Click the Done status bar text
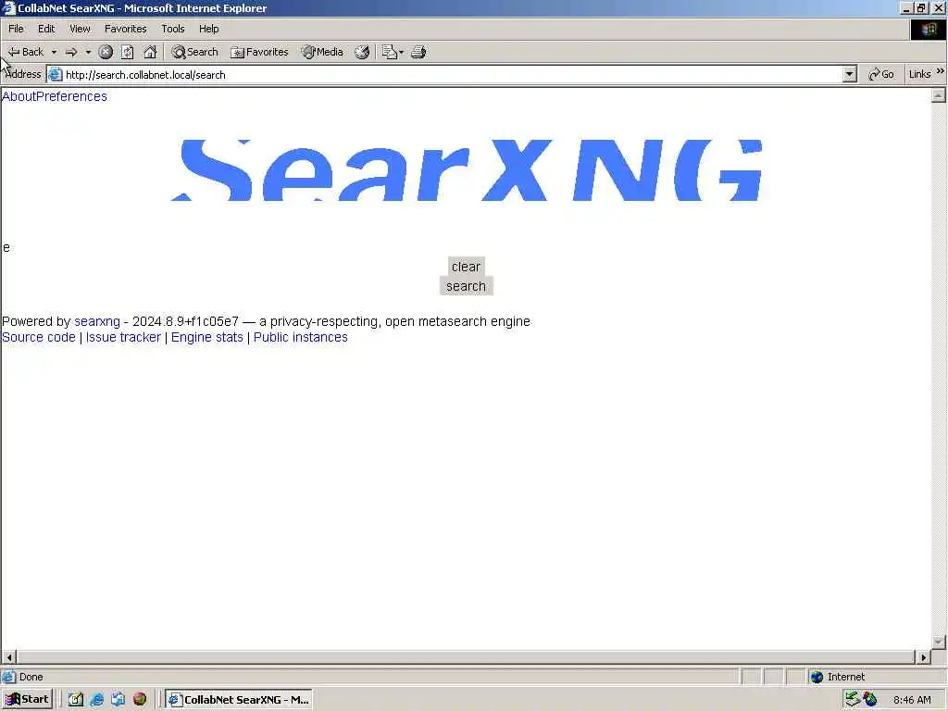The height and width of the screenshot is (711, 948). point(31,677)
